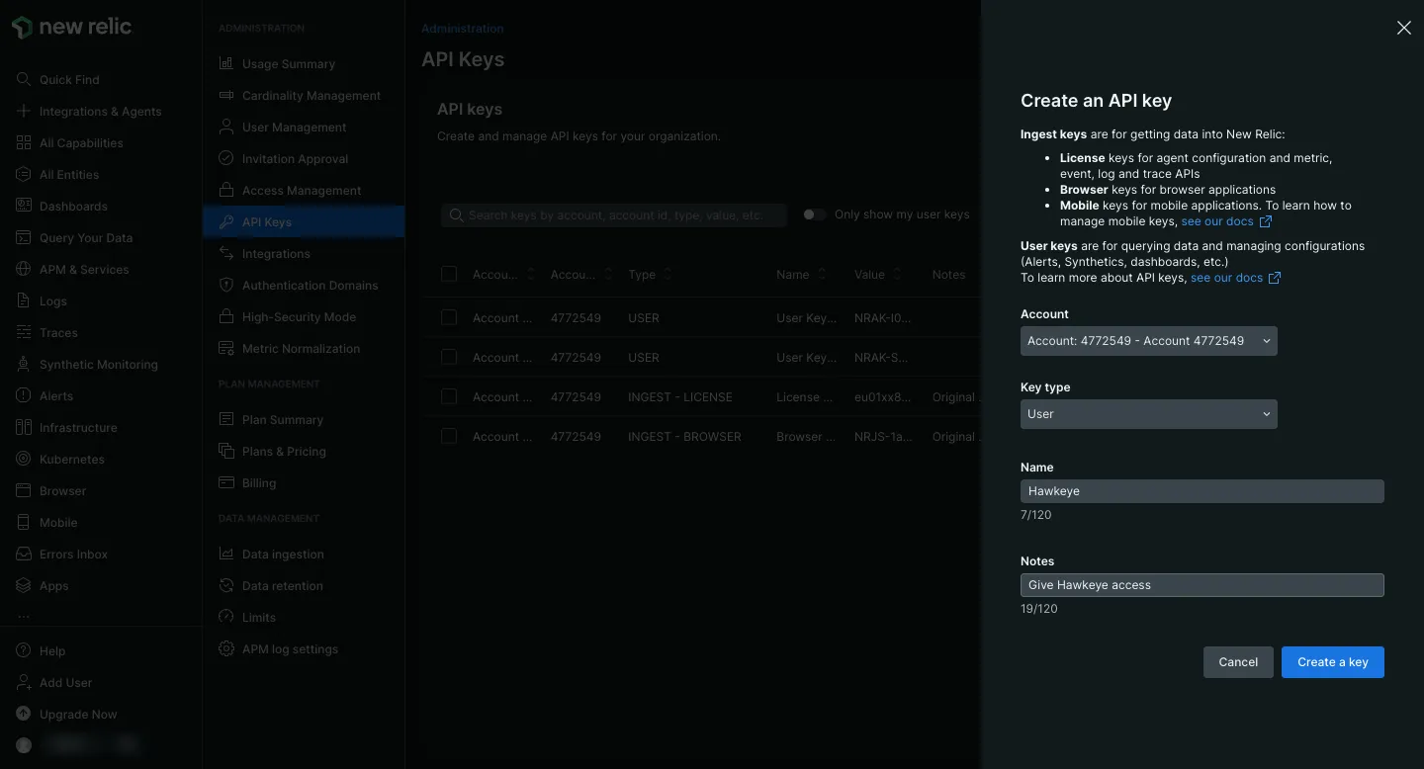Sort by Type column header

click(x=650, y=275)
